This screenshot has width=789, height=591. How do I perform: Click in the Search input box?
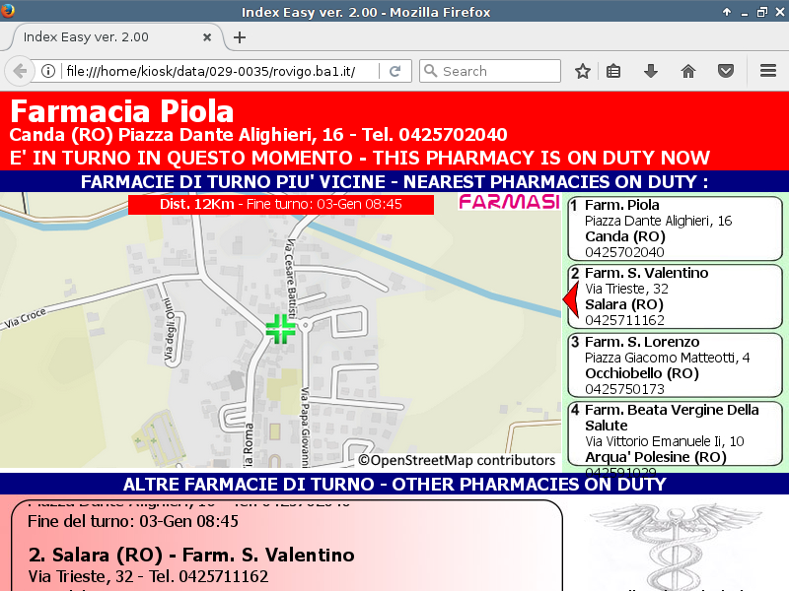click(498, 71)
